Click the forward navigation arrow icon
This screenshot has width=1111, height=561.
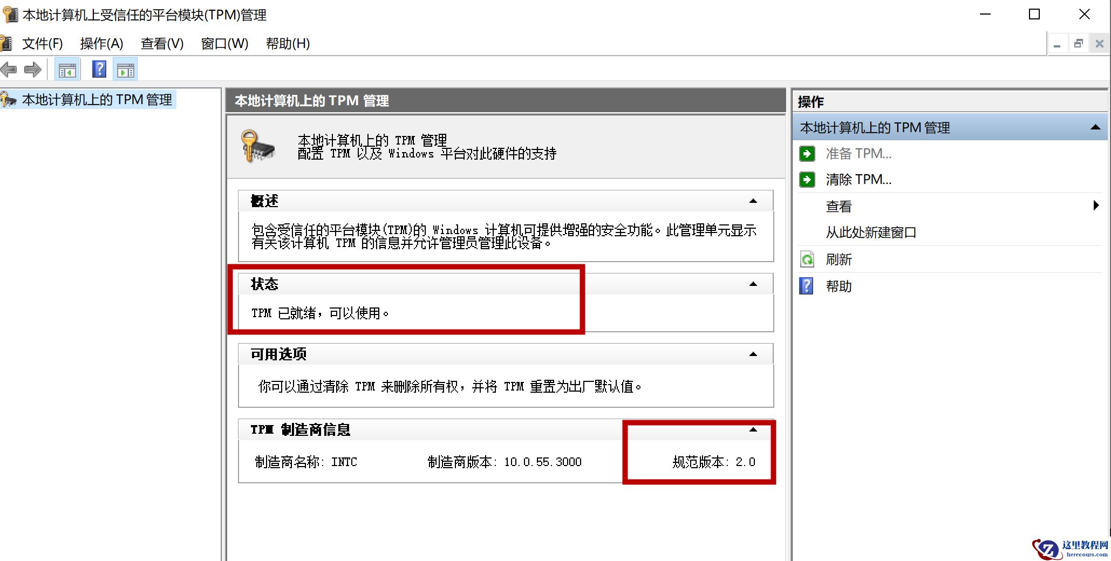pos(33,69)
